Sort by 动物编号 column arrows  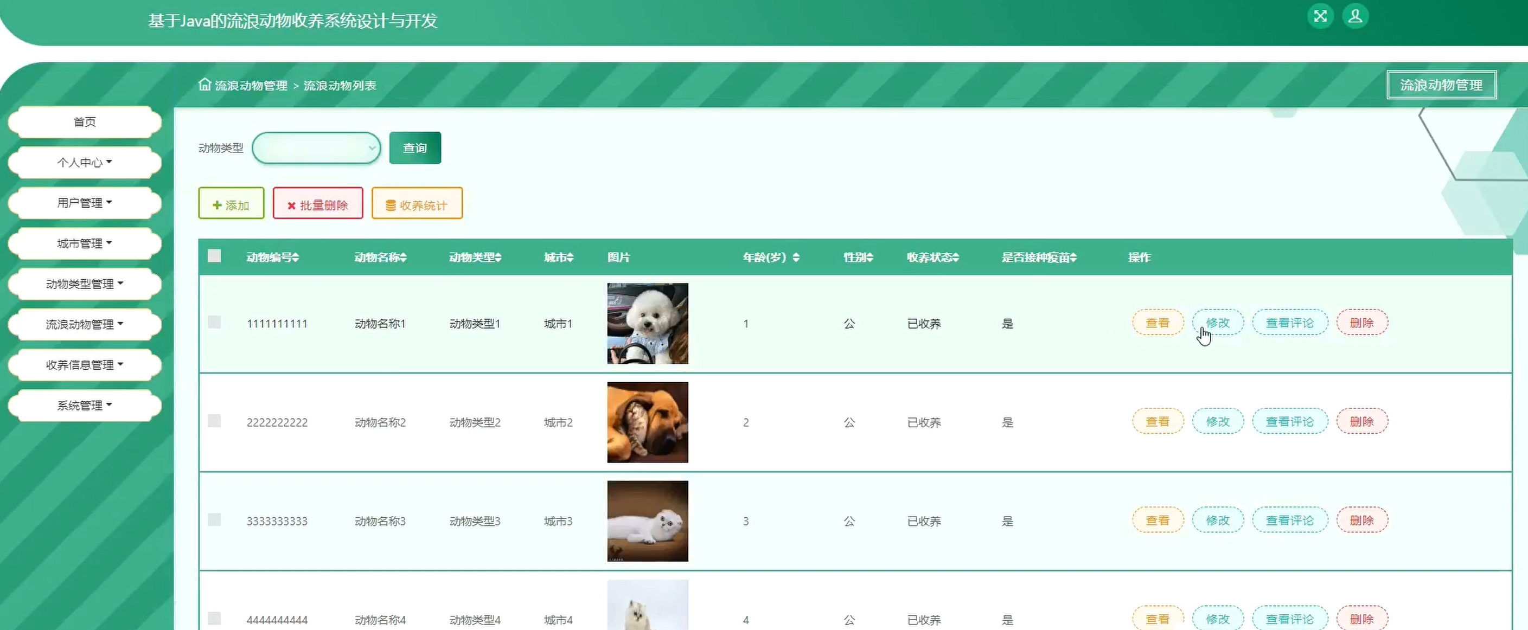(296, 257)
